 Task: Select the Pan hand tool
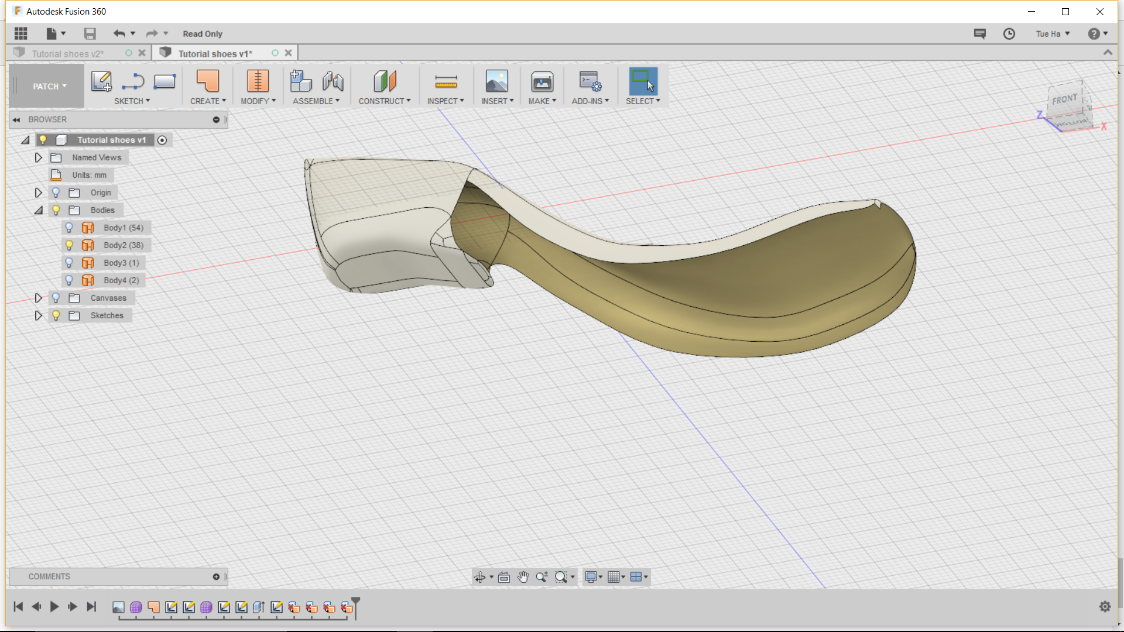pyautogui.click(x=523, y=577)
